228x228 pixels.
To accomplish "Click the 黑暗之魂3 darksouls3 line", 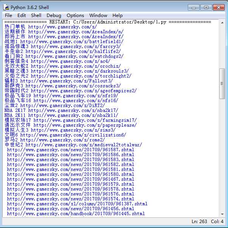I will [67, 71].
